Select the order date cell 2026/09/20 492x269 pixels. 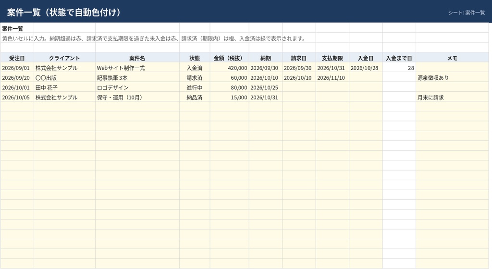tap(17, 78)
